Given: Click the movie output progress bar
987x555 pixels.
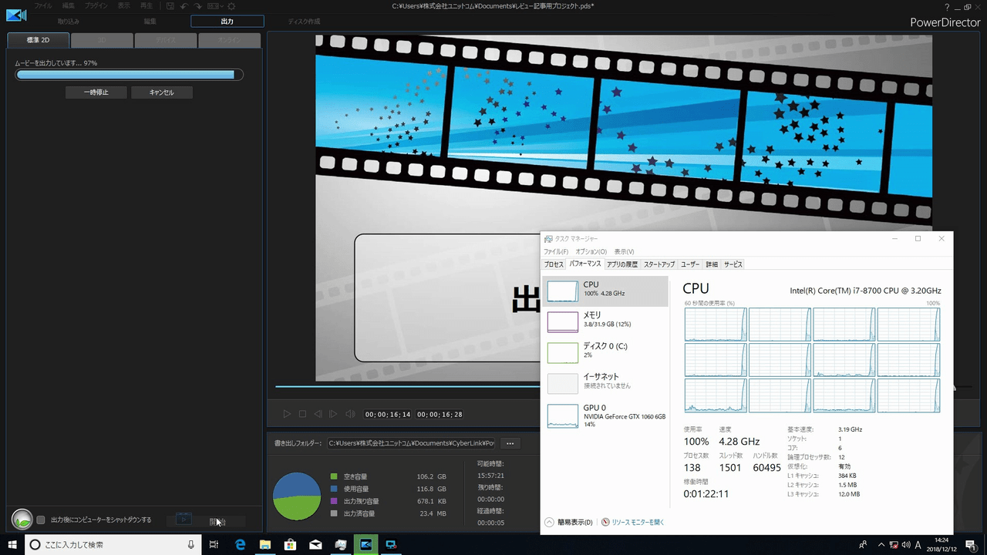Looking at the screenshot, I should [129, 75].
